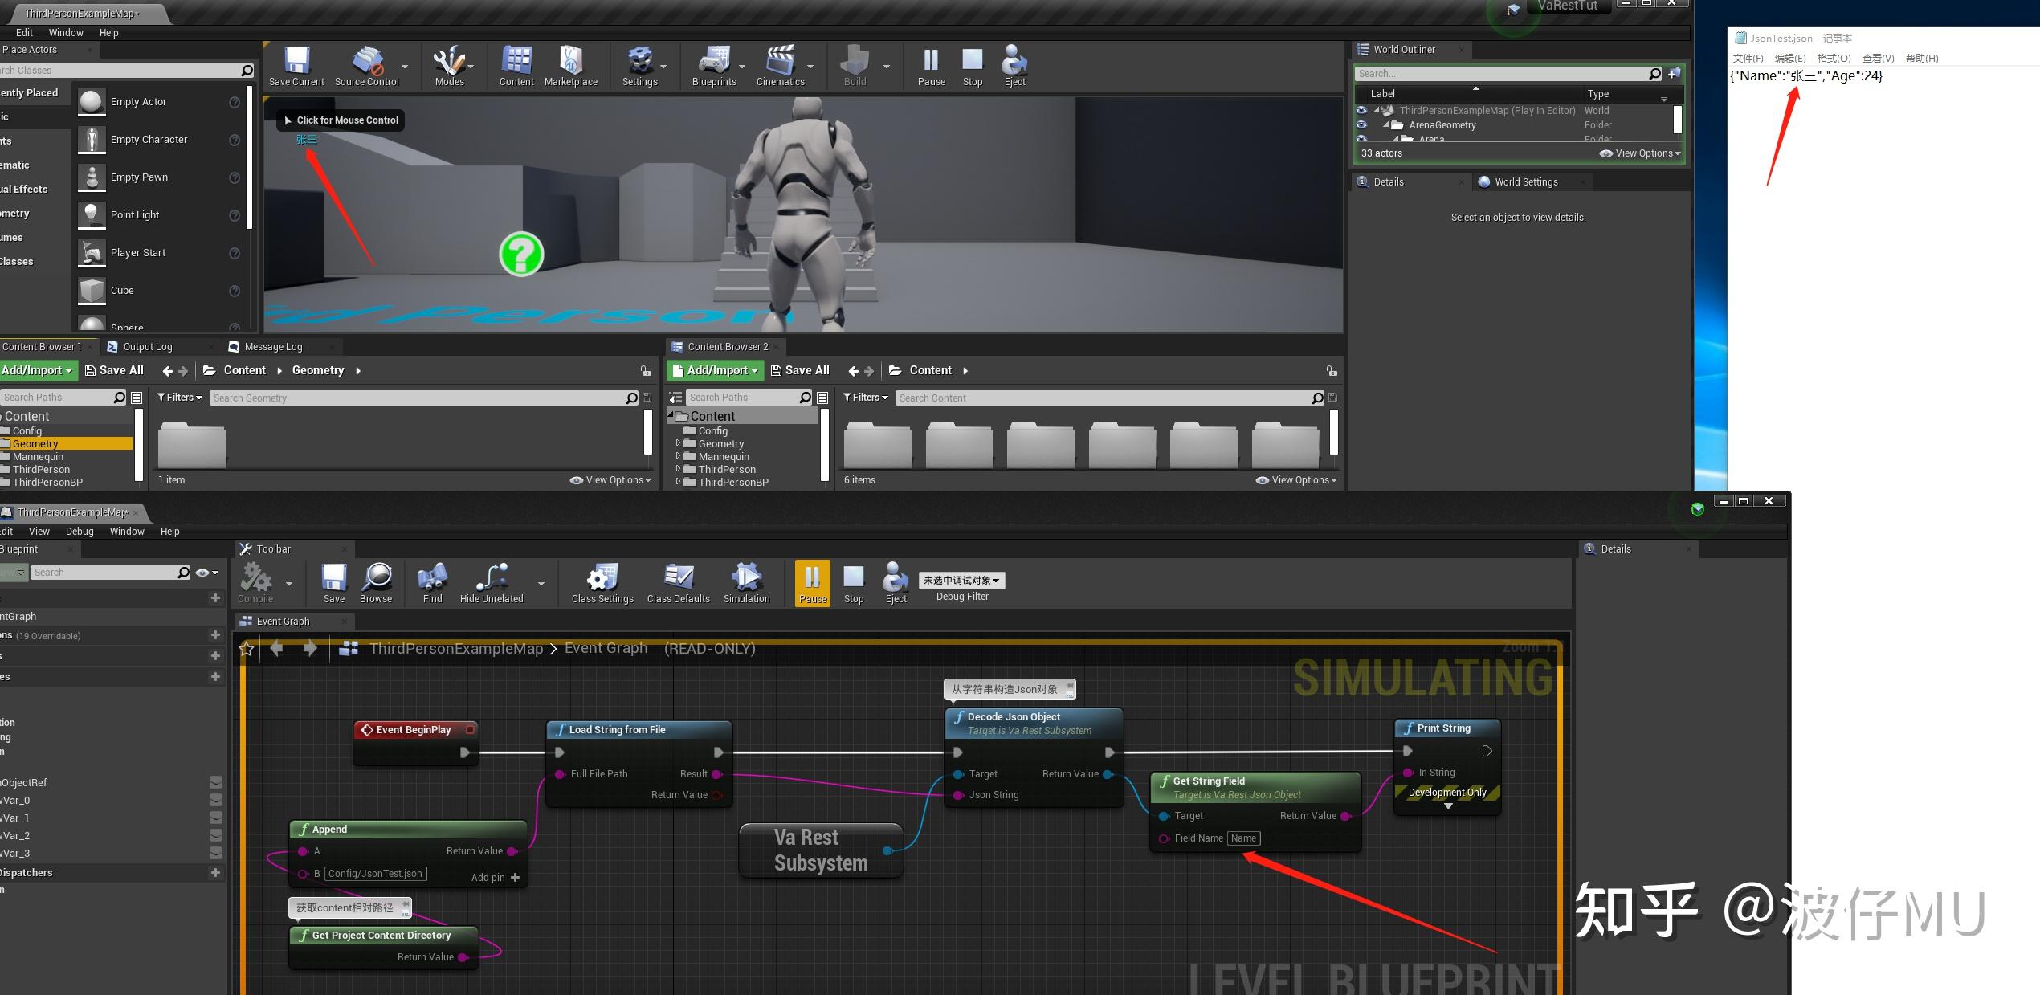Toggle ThirdPersonExampleMap world visibility eye
2040x995 pixels.
click(1361, 111)
